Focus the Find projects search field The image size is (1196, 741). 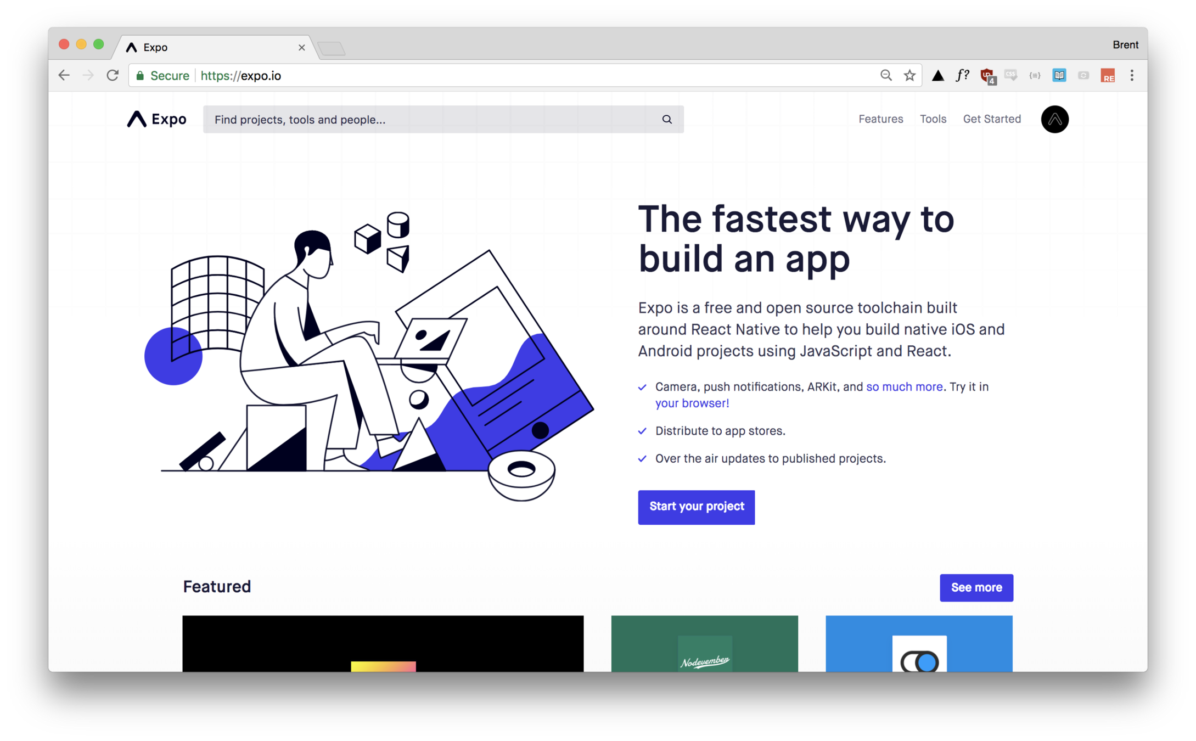point(442,119)
